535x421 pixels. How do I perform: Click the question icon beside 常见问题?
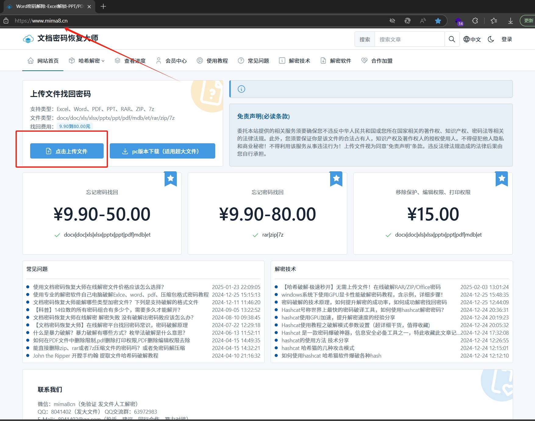(241, 61)
